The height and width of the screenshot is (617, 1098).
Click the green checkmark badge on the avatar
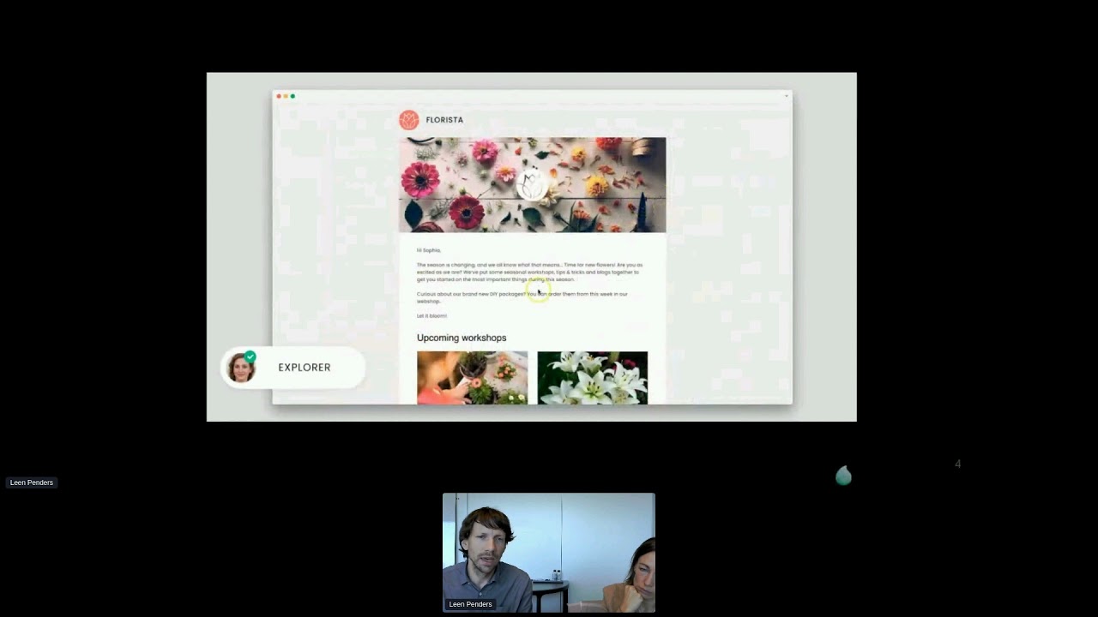coord(250,356)
